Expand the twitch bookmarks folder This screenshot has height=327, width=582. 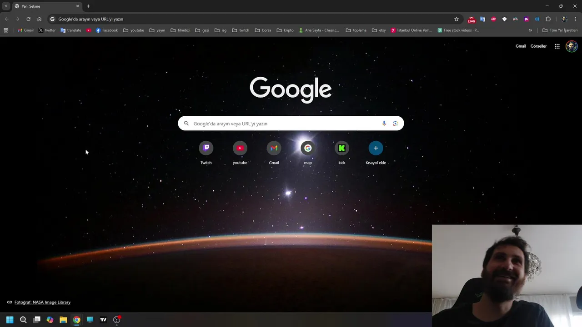[241, 30]
